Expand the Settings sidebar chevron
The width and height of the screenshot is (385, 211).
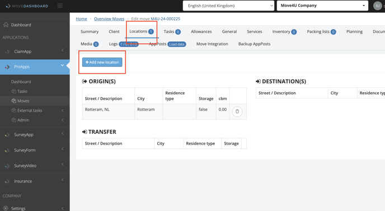(62, 208)
